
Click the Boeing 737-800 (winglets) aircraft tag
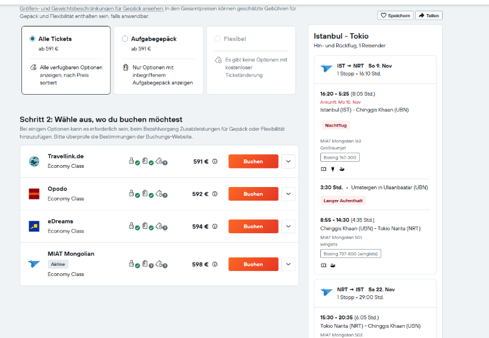(350, 253)
